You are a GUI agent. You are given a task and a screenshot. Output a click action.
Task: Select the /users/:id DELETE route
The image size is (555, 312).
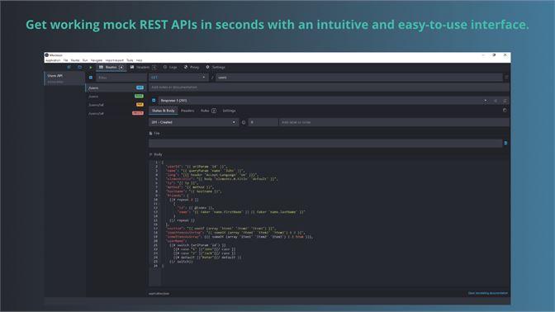pyautogui.click(x=116, y=113)
